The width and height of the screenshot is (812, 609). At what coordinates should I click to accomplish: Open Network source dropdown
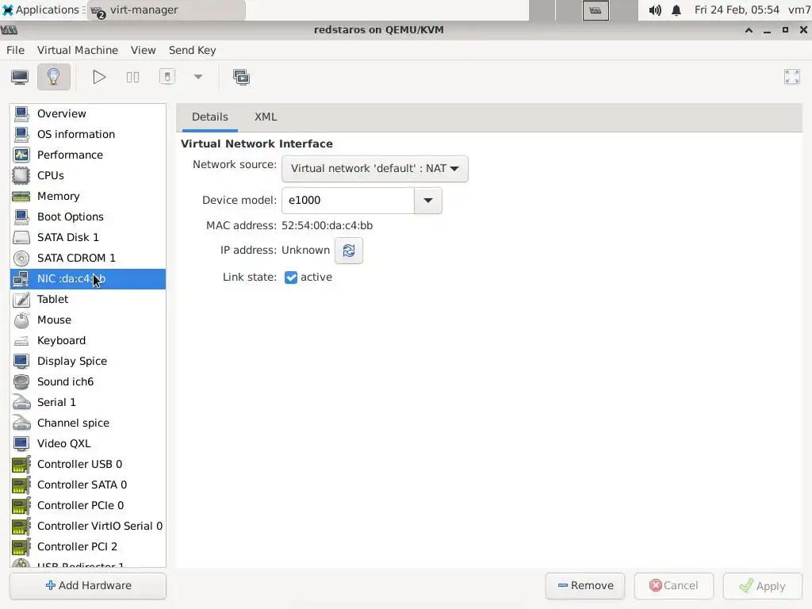point(375,169)
